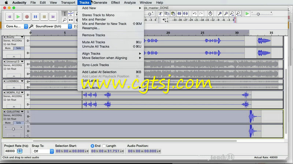Click the Cut scissors icon
The image size is (293, 164).
[160, 13]
